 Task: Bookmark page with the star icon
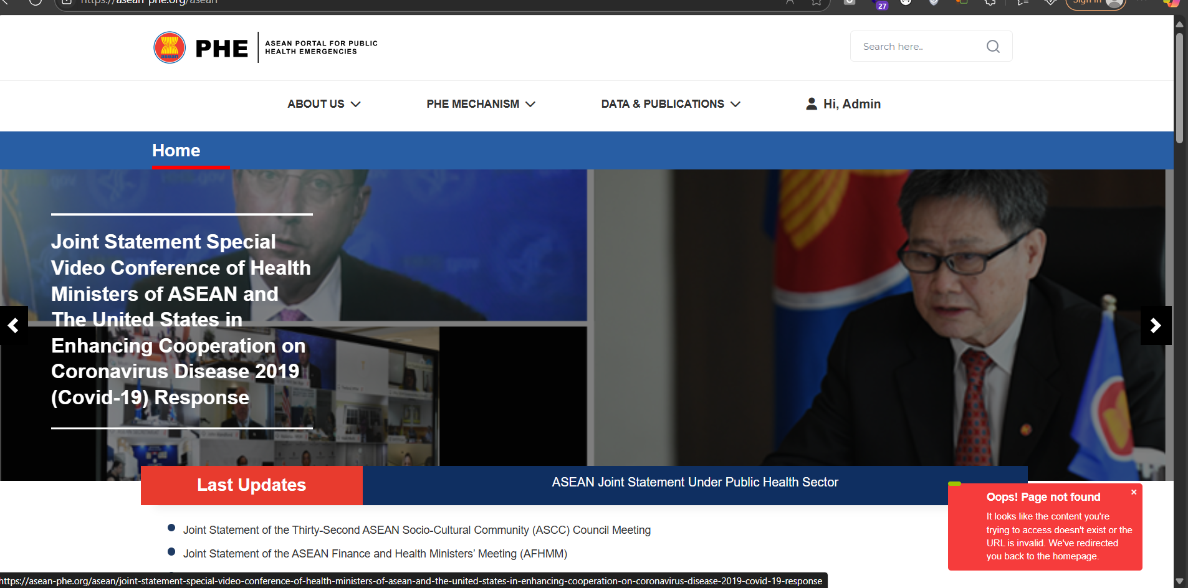click(x=816, y=2)
